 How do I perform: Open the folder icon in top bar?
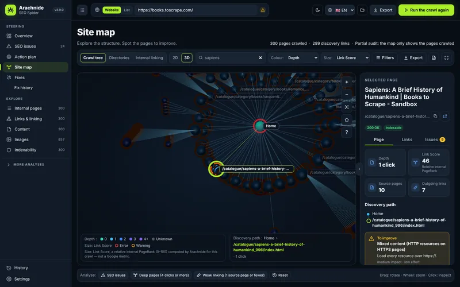(362, 10)
